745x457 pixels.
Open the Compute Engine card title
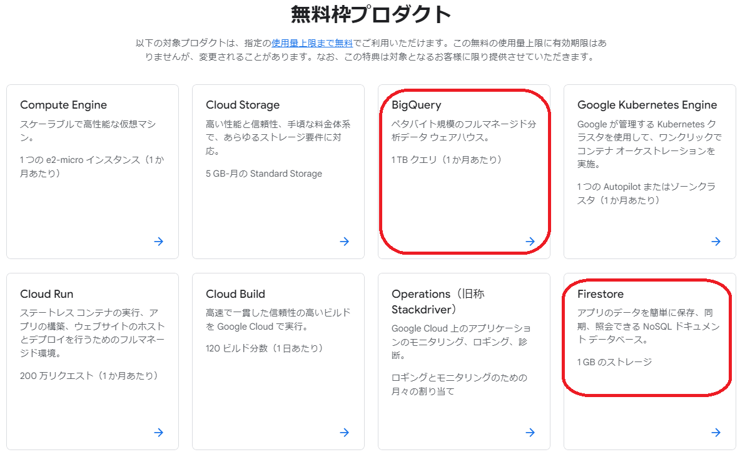click(x=63, y=105)
